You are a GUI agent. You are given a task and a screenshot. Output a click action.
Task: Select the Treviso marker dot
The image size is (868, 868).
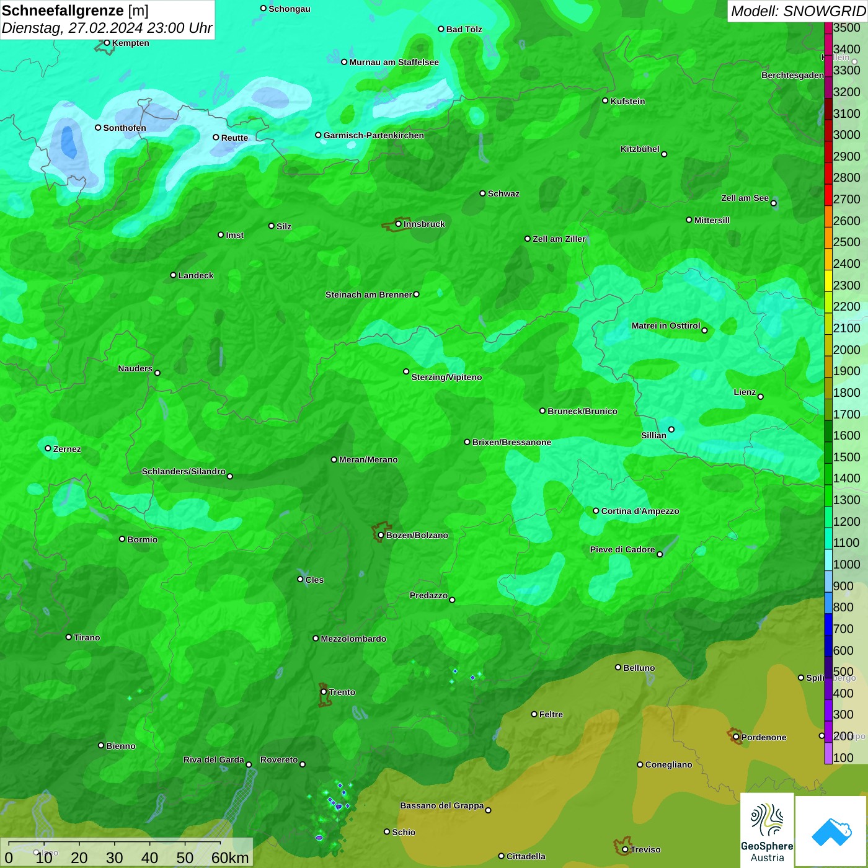(x=625, y=849)
